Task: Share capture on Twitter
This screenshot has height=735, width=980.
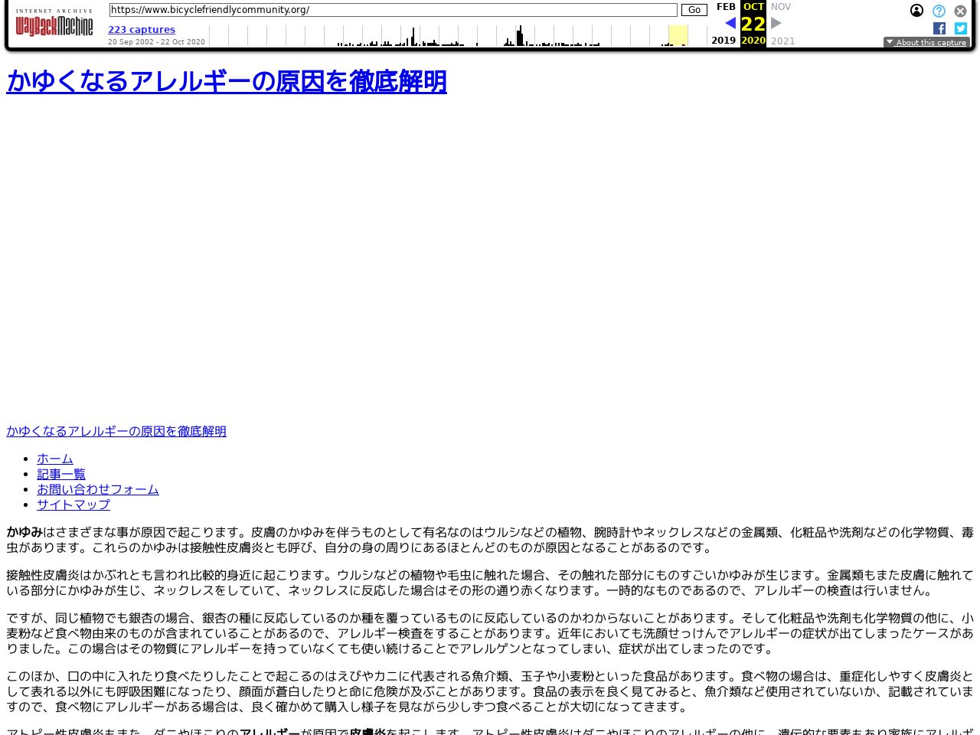Action: click(x=960, y=28)
